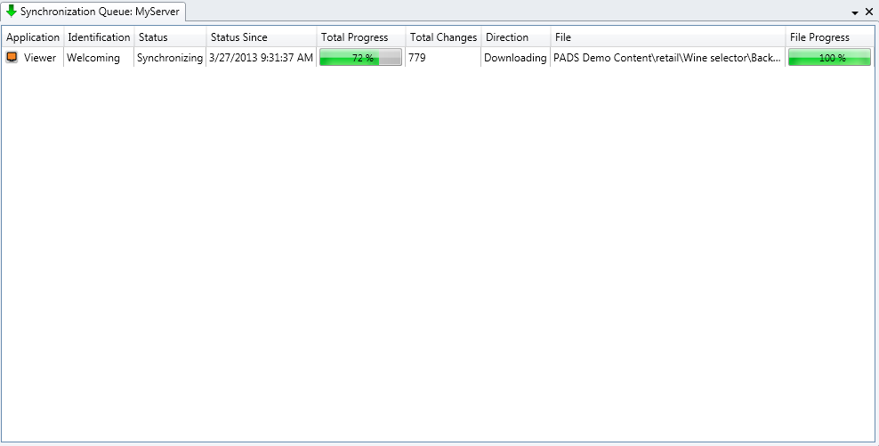The width and height of the screenshot is (879, 446).
Task: Click the 779 total changes value
Action: click(417, 57)
